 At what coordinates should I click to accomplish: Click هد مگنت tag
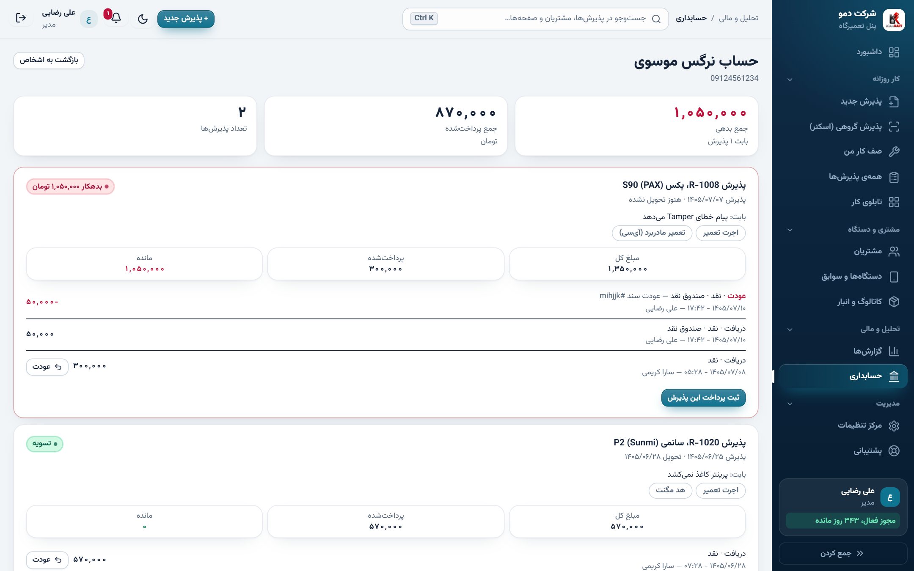tap(670, 490)
